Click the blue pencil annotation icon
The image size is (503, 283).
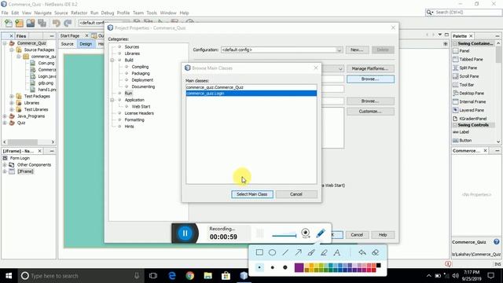[x=321, y=233]
